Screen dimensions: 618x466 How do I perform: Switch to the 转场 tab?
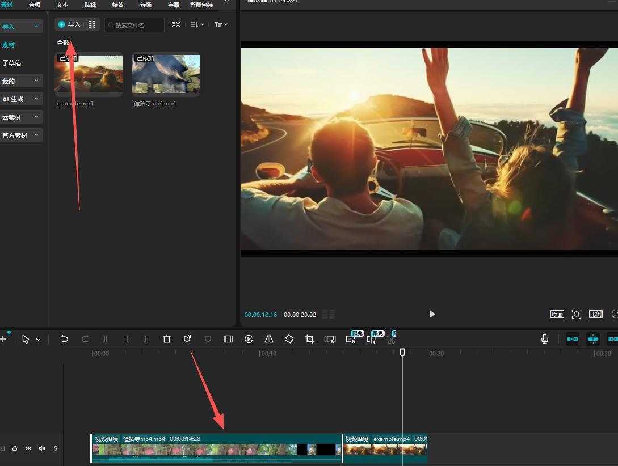pyautogui.click(x=145, y=5)
